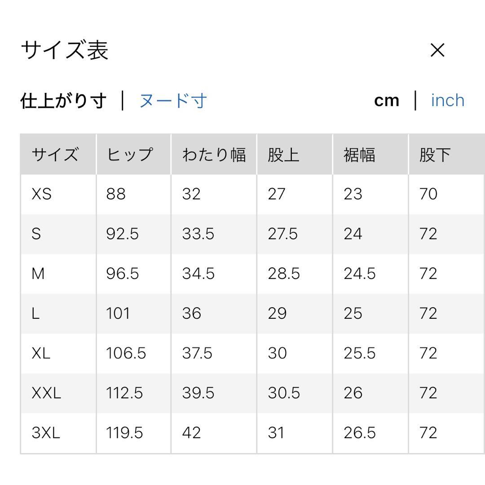This screenshot has height=485, width=485.
Task: Select the 仕上がり寸 tab
Action: [x=63, y=101]
